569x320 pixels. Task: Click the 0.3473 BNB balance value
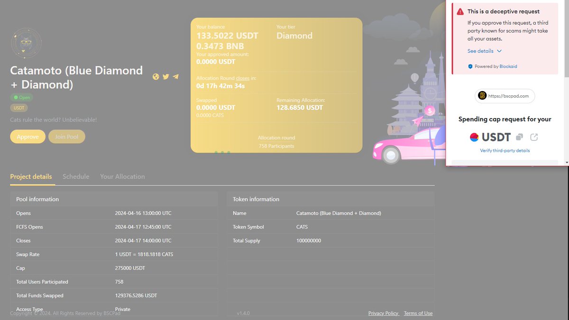coord(220,46)
